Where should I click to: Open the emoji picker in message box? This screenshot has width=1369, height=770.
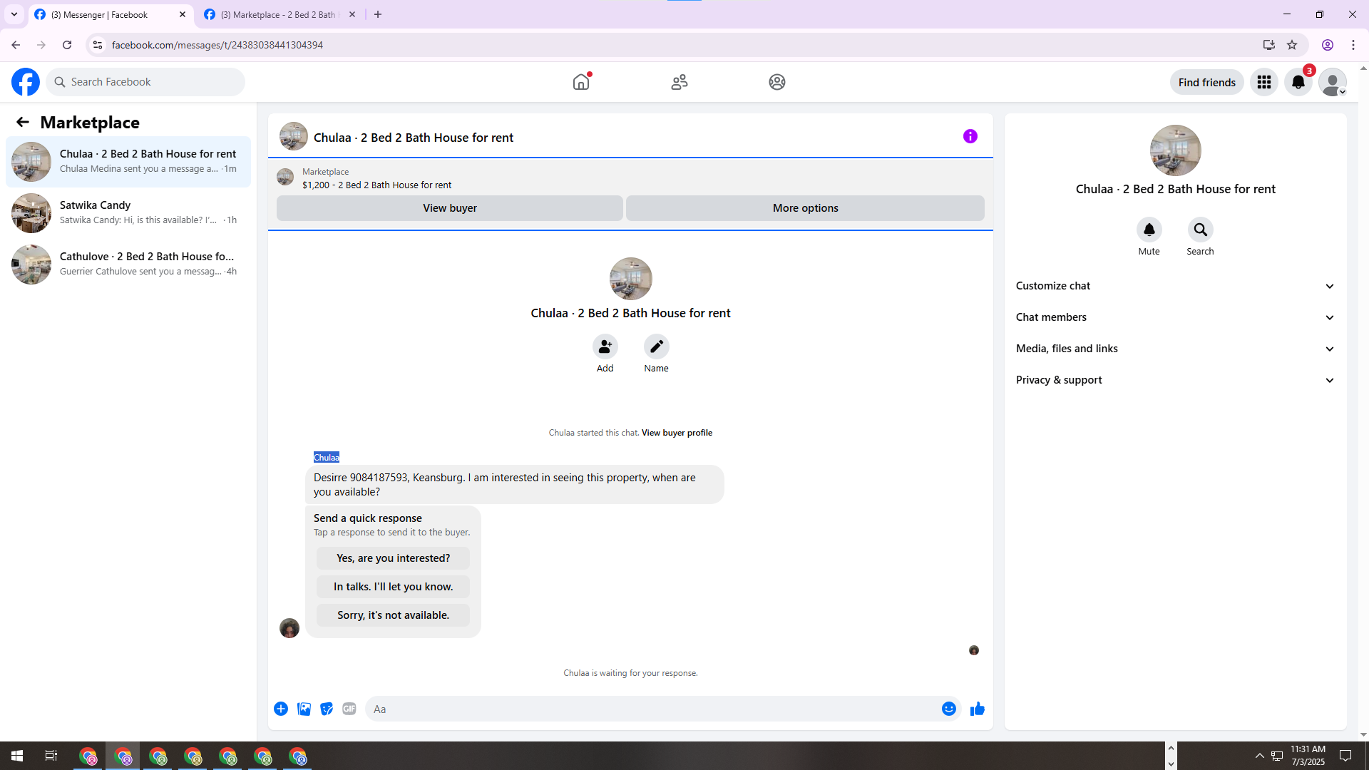click(948, 709)
